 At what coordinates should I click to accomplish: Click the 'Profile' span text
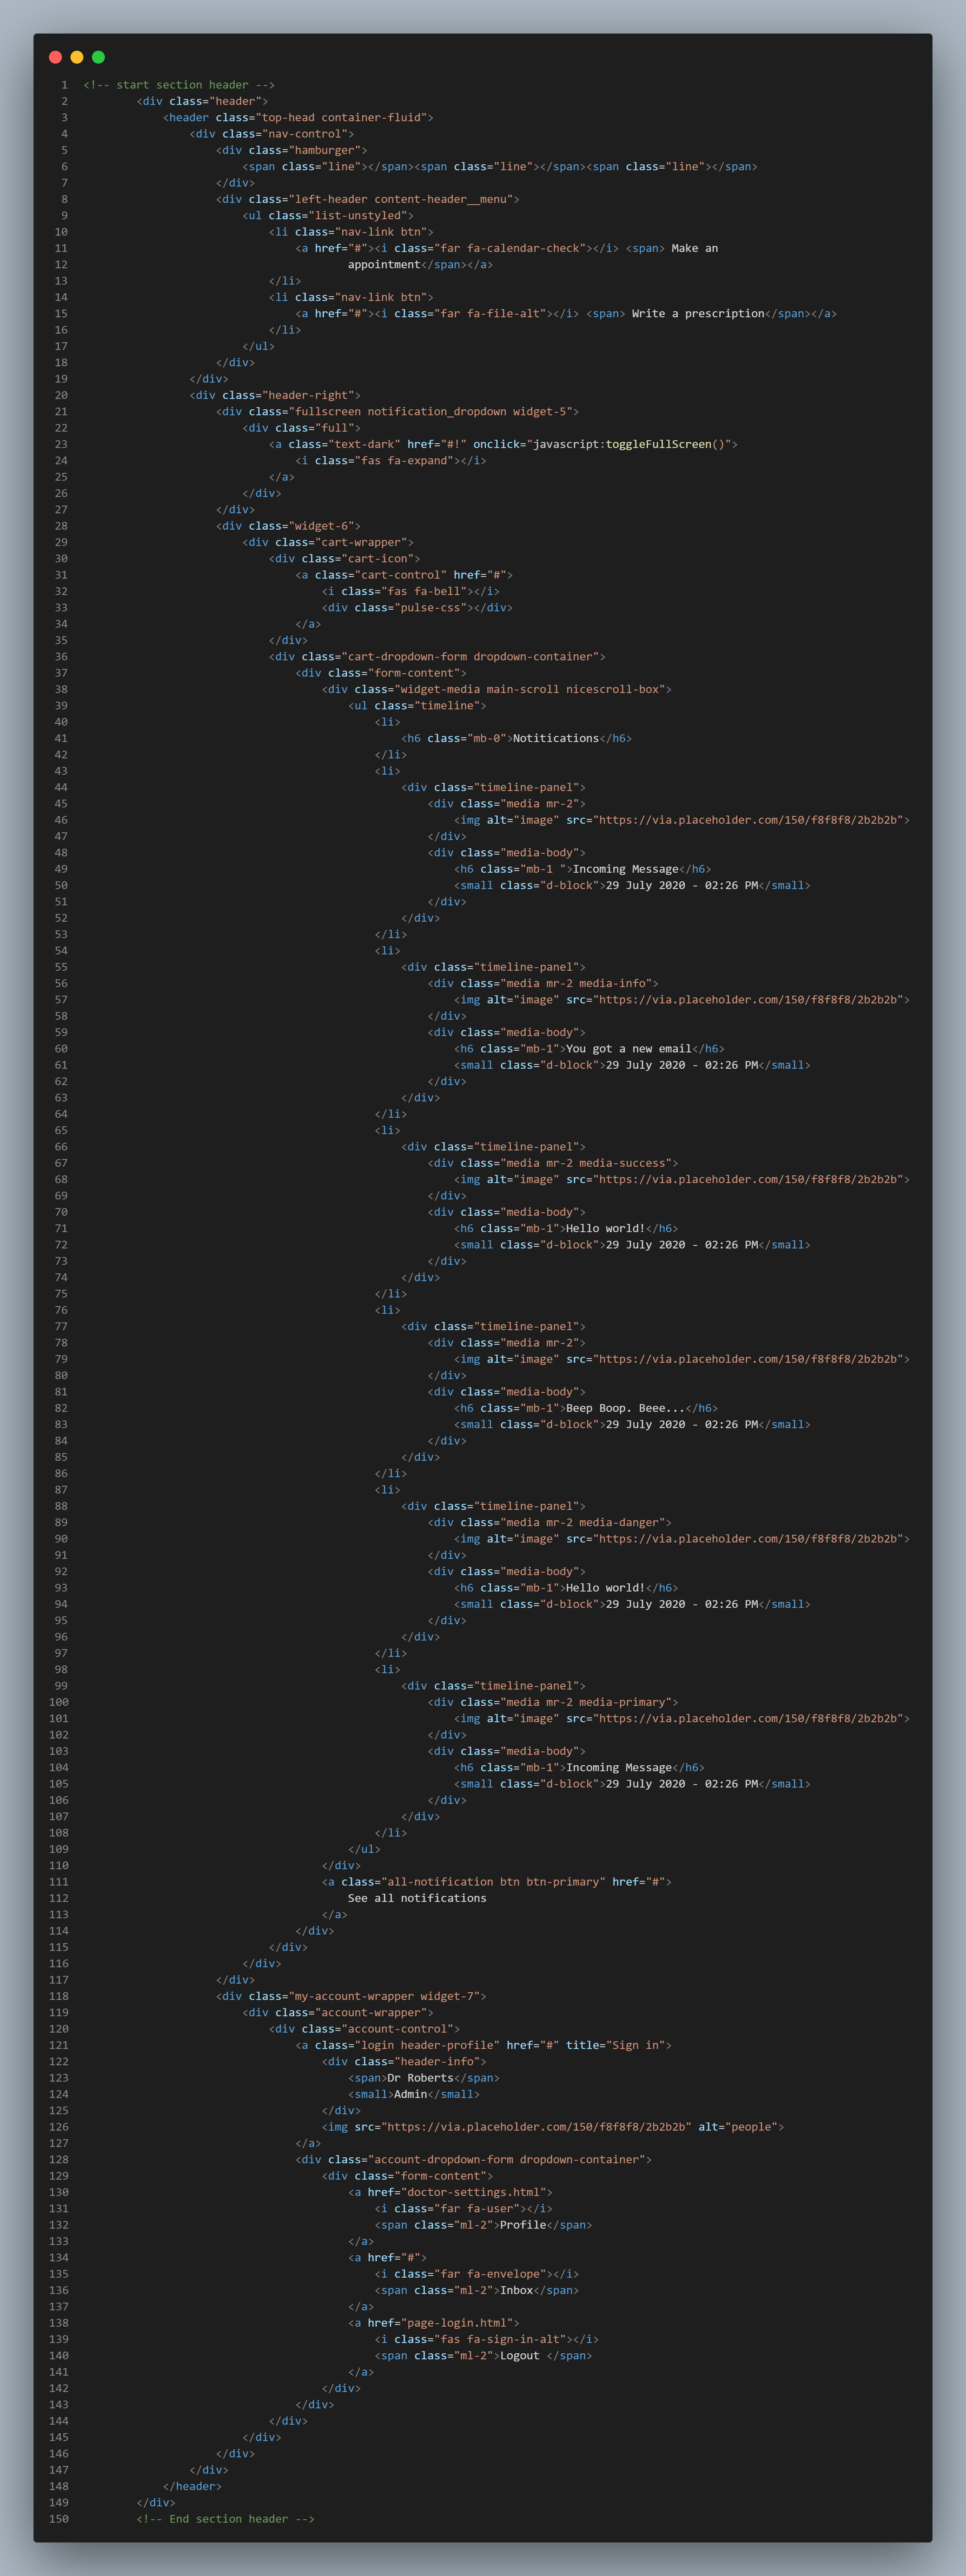pos(523,2225)
